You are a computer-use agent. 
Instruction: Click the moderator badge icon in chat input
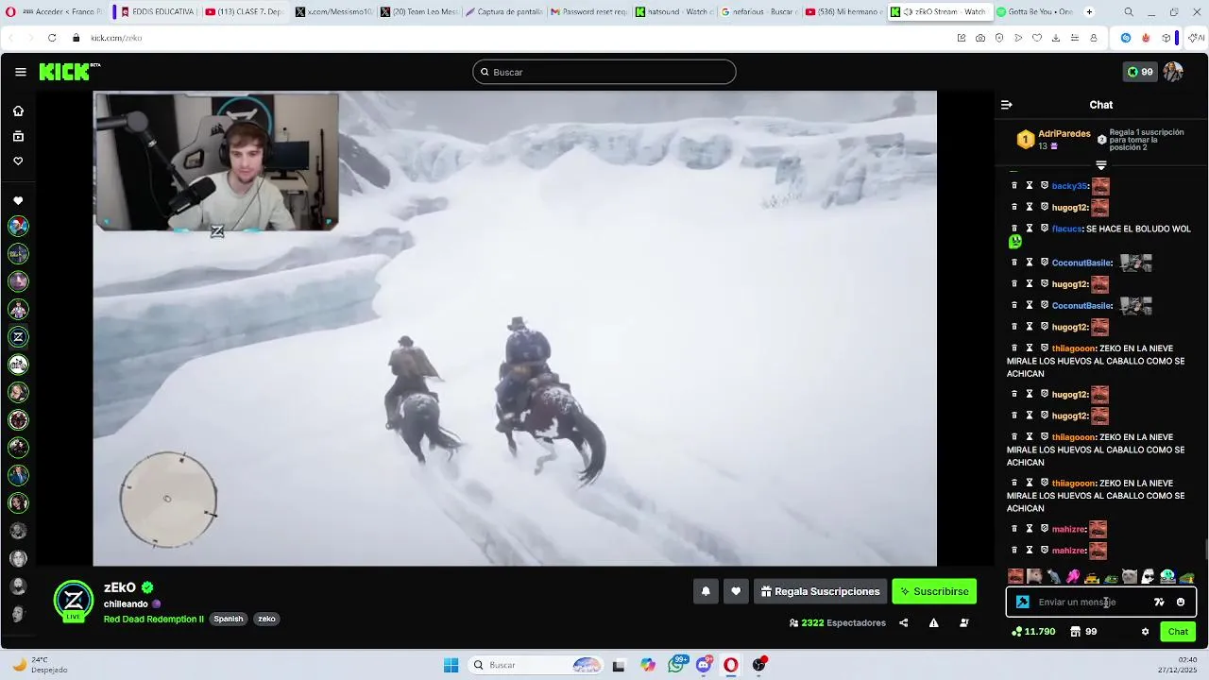[1022, 602]
